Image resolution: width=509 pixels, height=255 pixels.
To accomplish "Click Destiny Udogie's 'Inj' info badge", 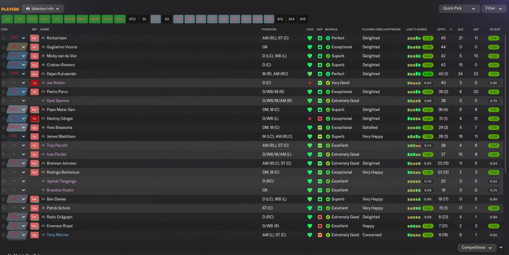I will [x=35, y=119].
